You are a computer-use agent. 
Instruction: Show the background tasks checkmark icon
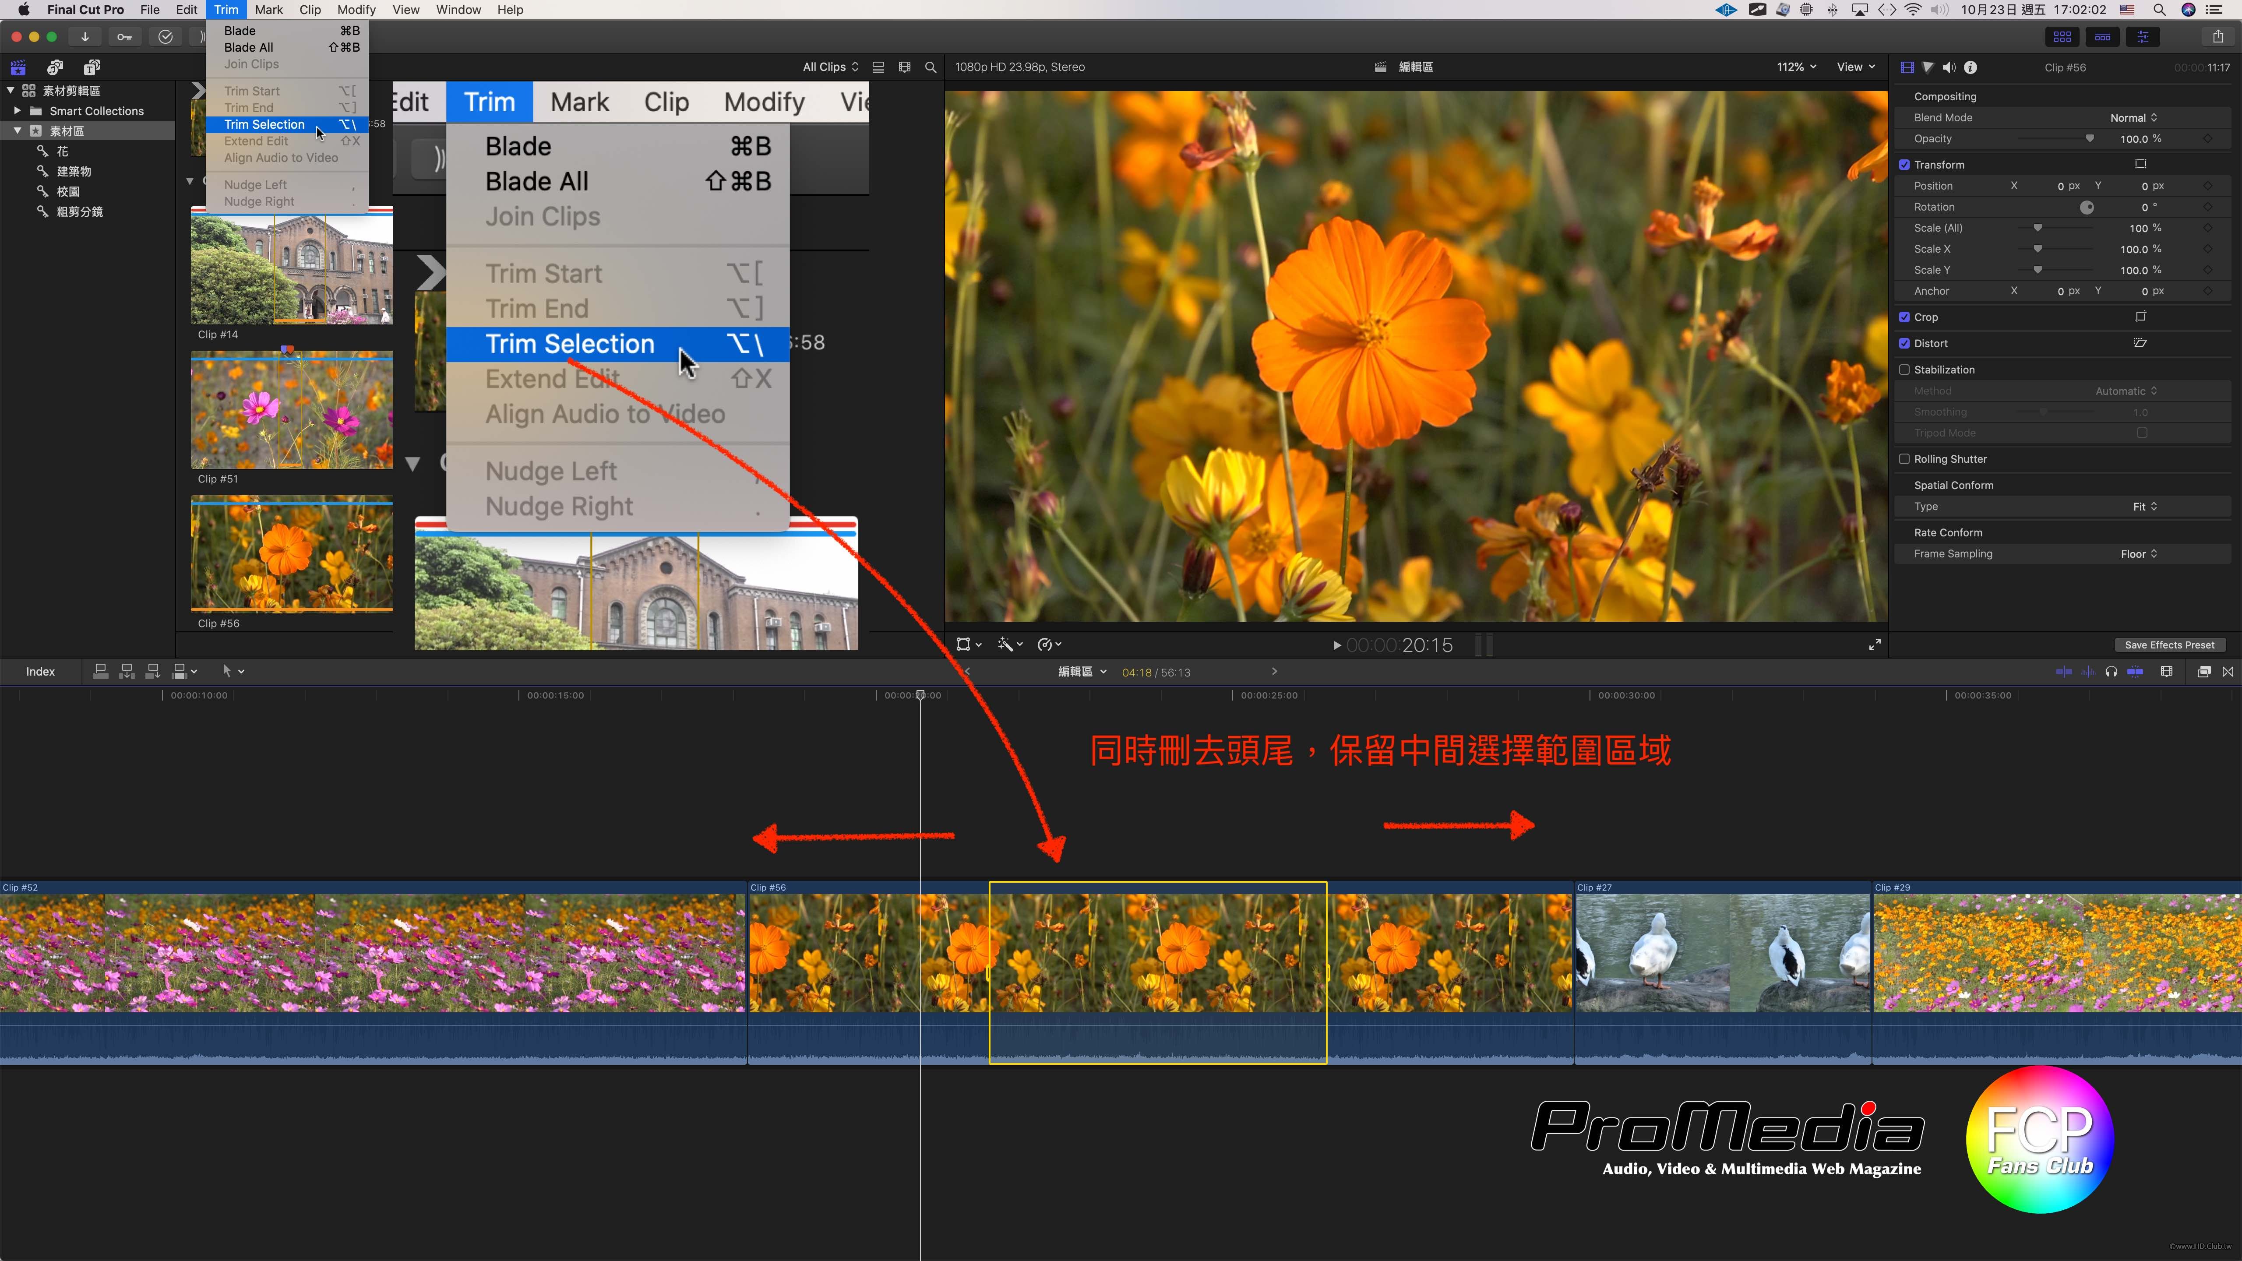click(x=166, y=36)
